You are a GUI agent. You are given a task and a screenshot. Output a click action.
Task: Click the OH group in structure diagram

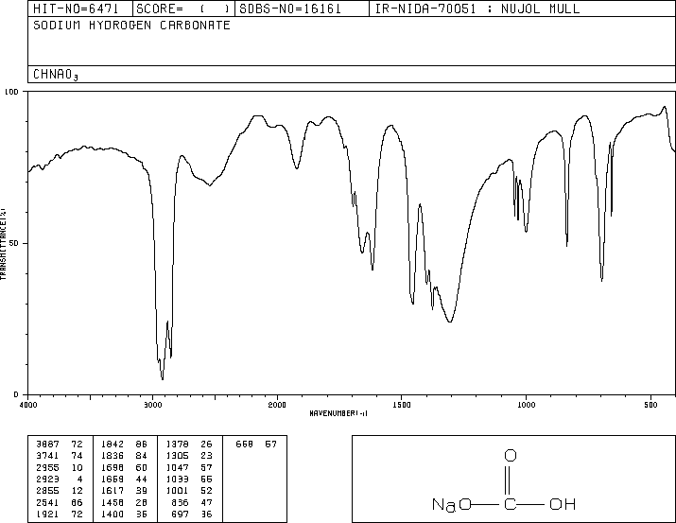[563, 504]
